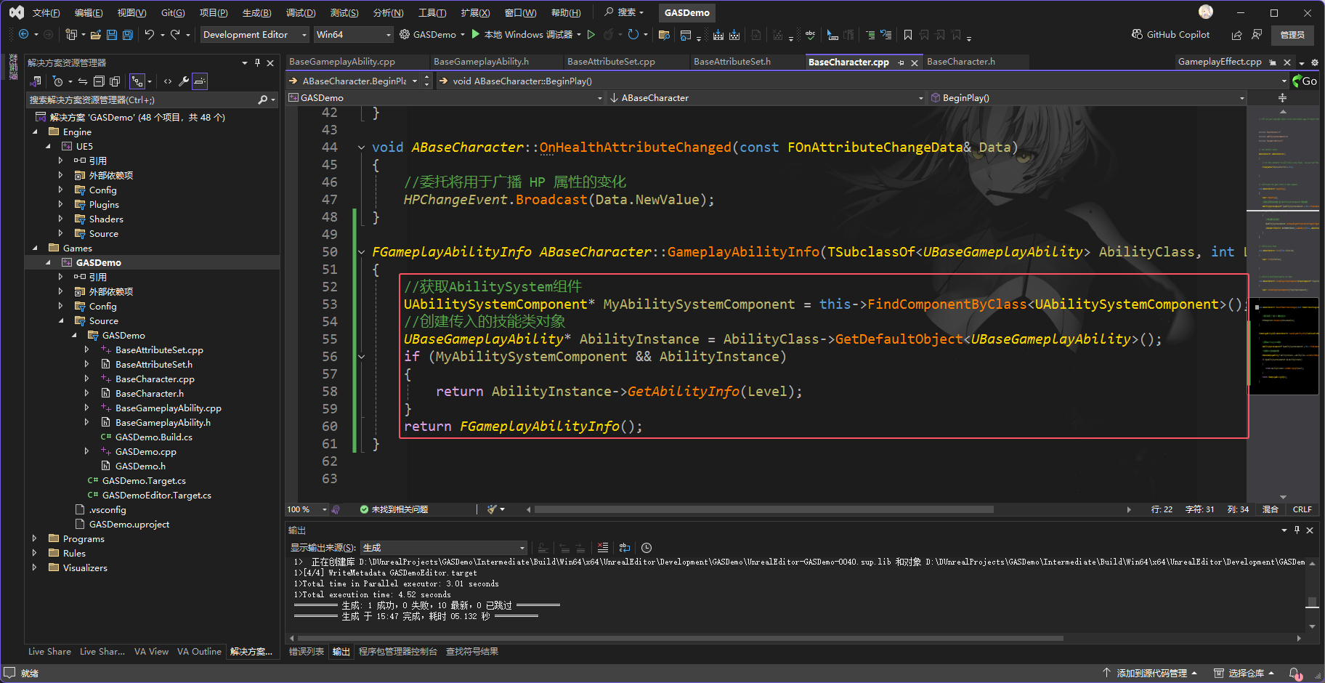Click Clear All in the Output toolbar
Image resolution: width=1325 pixels, height=683 pixels.
tap(603, 547)
